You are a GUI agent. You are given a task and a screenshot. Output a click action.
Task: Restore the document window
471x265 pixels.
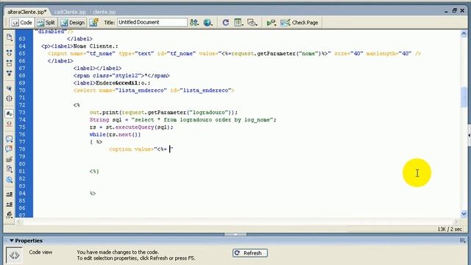tap(455, 10)
